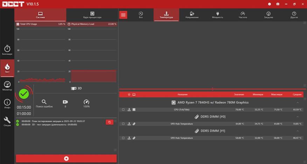
Task: Click the shader complexity 8 option
Action: pyautogui.click(x=65, y=104)
